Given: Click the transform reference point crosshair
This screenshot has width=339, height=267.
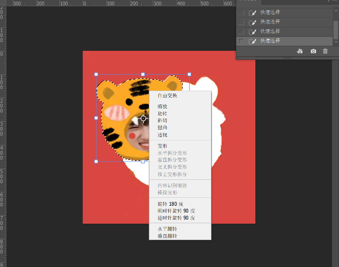Looking at the screenshot, I should [143, 119].
